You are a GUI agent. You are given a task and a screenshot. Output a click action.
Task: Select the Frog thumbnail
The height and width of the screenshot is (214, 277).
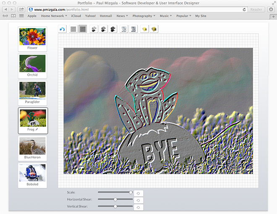click(x=33, y=120)
